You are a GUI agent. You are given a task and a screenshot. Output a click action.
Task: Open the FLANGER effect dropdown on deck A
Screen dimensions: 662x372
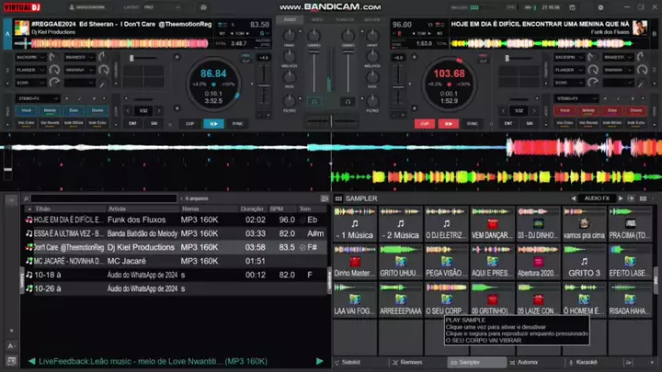30,70
